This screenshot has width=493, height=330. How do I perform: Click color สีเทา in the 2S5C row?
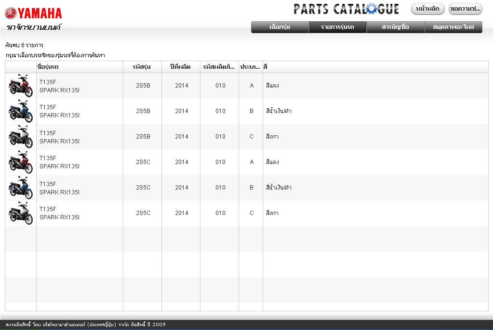272,213
